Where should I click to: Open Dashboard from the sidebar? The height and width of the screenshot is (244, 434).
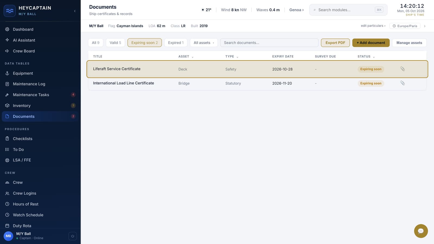[x=40, y=29]
